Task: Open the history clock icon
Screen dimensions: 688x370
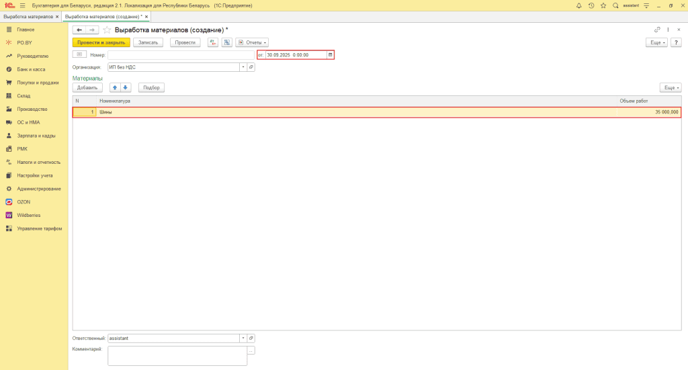Action: click(x=591, y=5)
